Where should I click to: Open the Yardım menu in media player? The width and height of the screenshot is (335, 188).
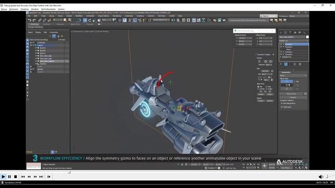61,9
